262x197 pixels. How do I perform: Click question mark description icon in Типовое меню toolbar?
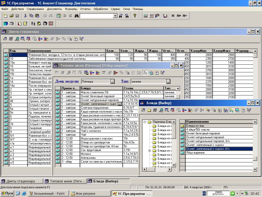157,73
